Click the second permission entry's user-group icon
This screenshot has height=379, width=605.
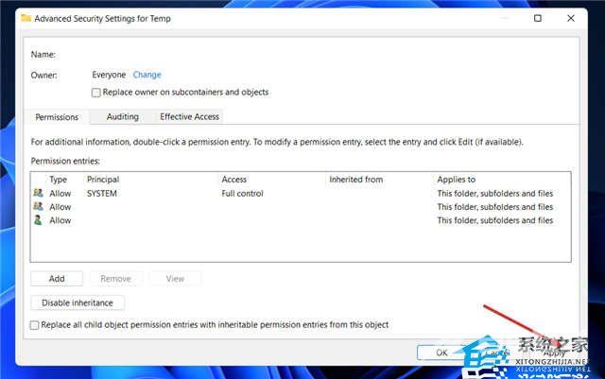point(38,206)
